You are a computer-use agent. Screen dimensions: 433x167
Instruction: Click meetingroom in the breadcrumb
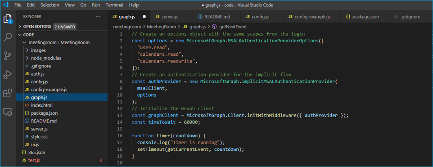point(127,27)
